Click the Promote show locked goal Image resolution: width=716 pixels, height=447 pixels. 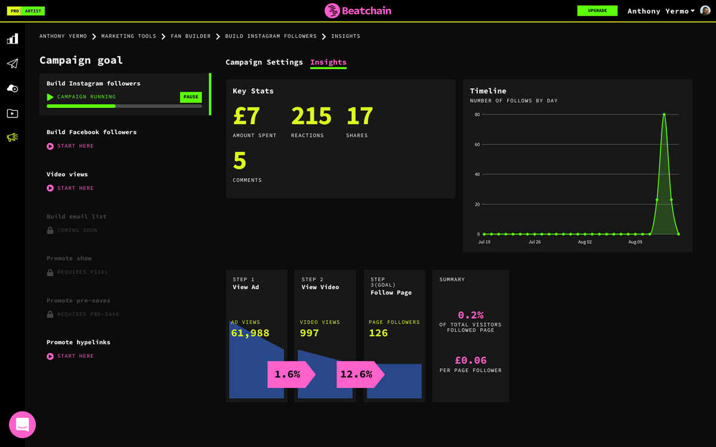pyautogui.click(x=69, y=259)
